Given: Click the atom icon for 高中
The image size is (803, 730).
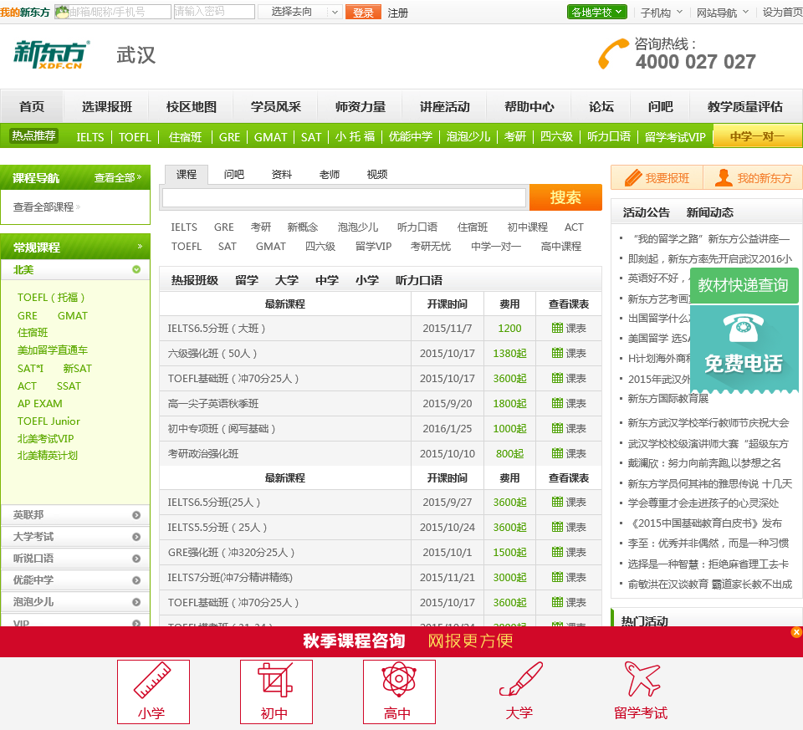Looking at the screenshot, I should [399, 679].
